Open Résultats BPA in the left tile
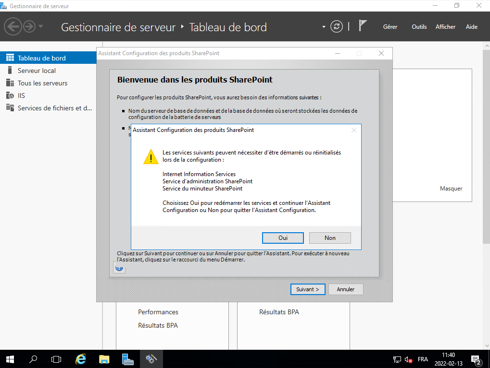Viewport: 490px width, 368px height. point(158,325)
